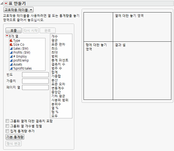
Task: Select the 합계 statistic
Action: tap(55, 72)
